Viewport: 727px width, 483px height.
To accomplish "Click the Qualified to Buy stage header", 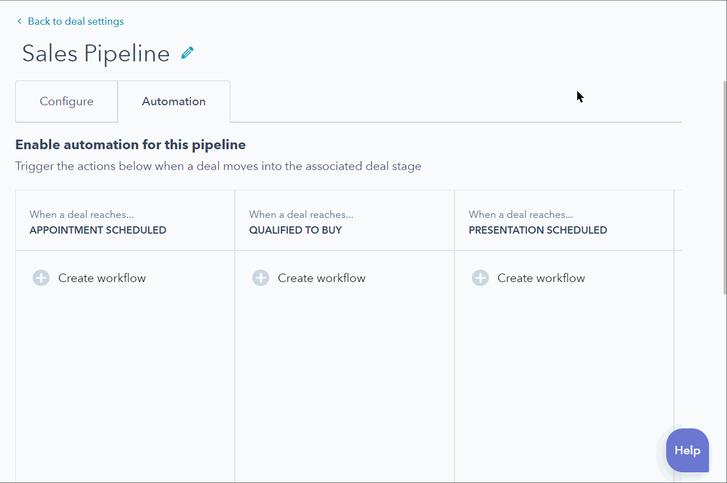I will (296, 230).
